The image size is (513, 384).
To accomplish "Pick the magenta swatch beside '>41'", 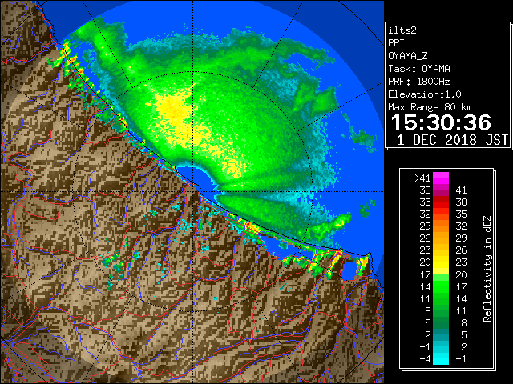I will pos(441,178).
